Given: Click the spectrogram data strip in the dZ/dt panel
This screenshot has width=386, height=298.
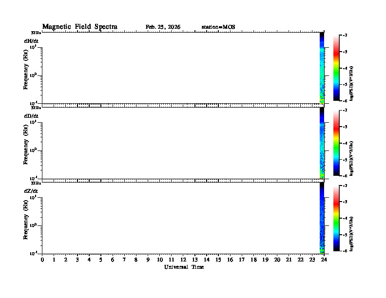Looking at the screenshot, I should 322,218.
